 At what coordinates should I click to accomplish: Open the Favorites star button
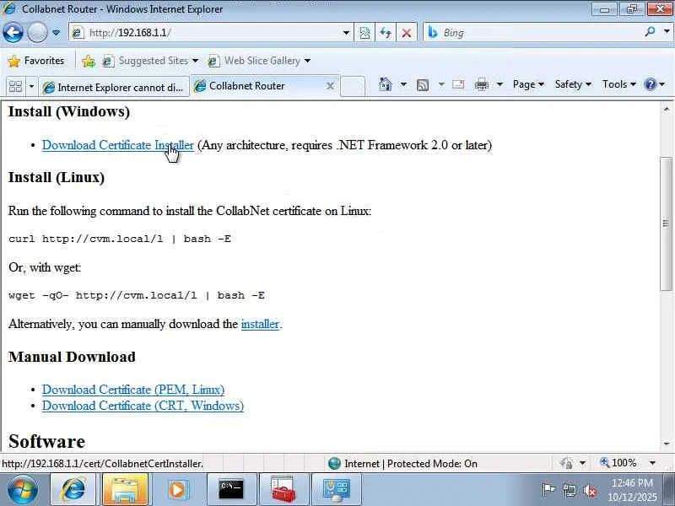coord(36,61)
